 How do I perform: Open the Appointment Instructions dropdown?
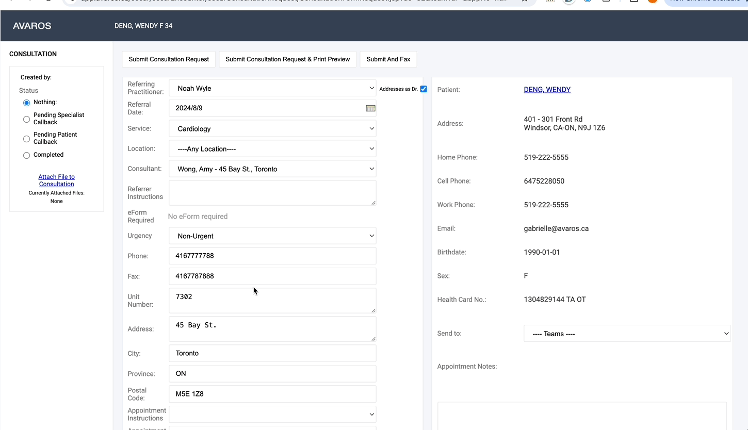pos(272,414)
